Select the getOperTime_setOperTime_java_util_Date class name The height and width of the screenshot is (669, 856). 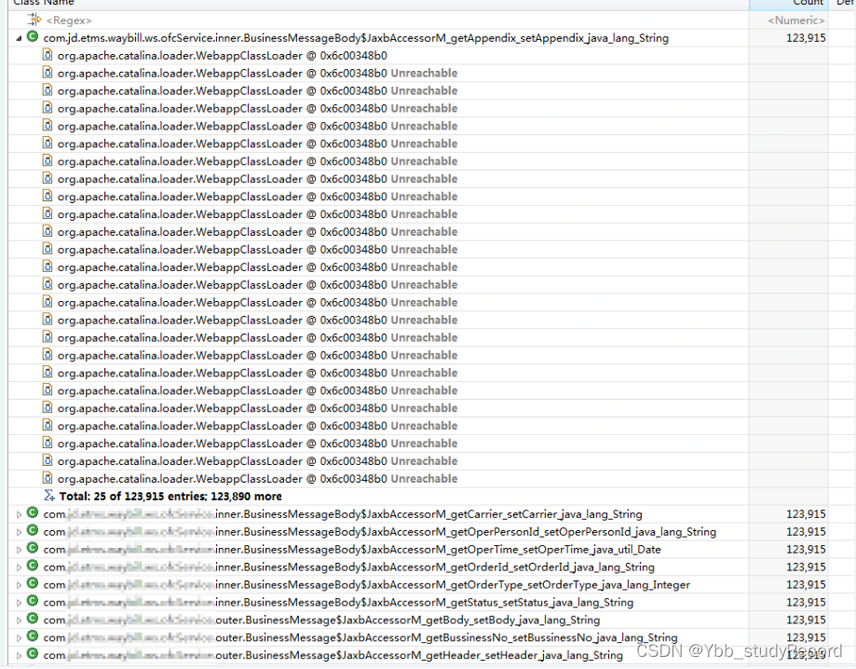coord(352,550)
